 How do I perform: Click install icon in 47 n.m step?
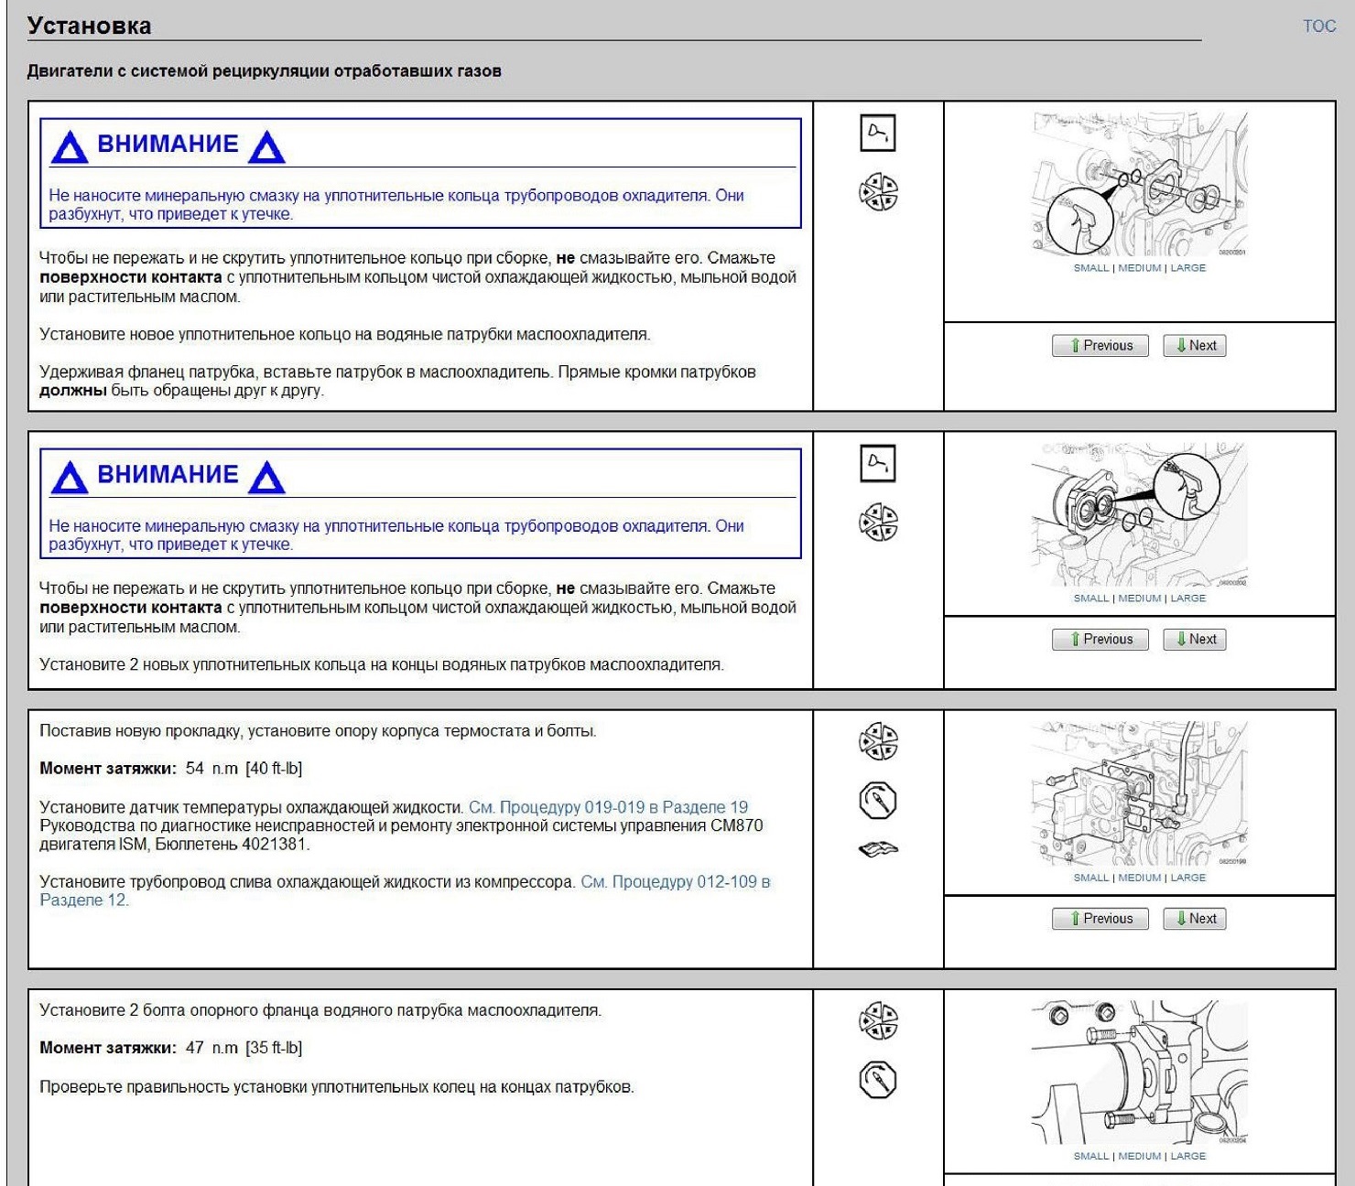pos(878,1020)
